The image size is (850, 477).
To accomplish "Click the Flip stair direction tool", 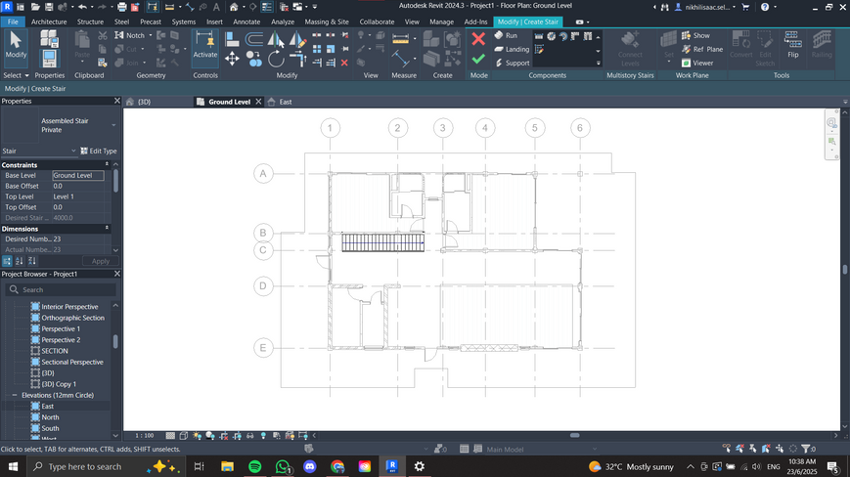I will point(792,45).
